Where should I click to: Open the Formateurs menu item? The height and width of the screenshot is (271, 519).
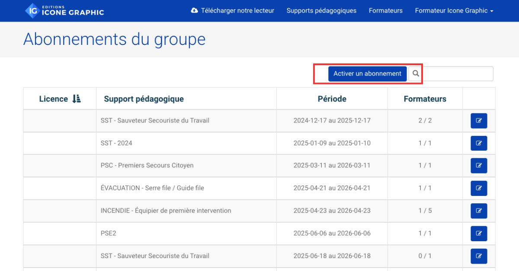[x=385, y=11]
